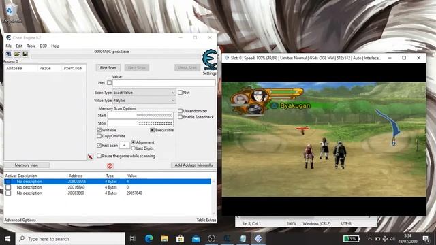Switch to Notepad taskbar icon

coord(243,239)
